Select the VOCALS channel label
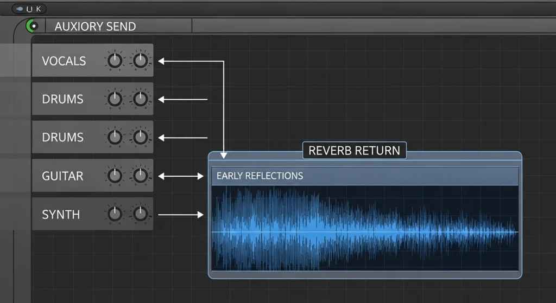This screenshot has height=303, width=556. coord(64,61)
